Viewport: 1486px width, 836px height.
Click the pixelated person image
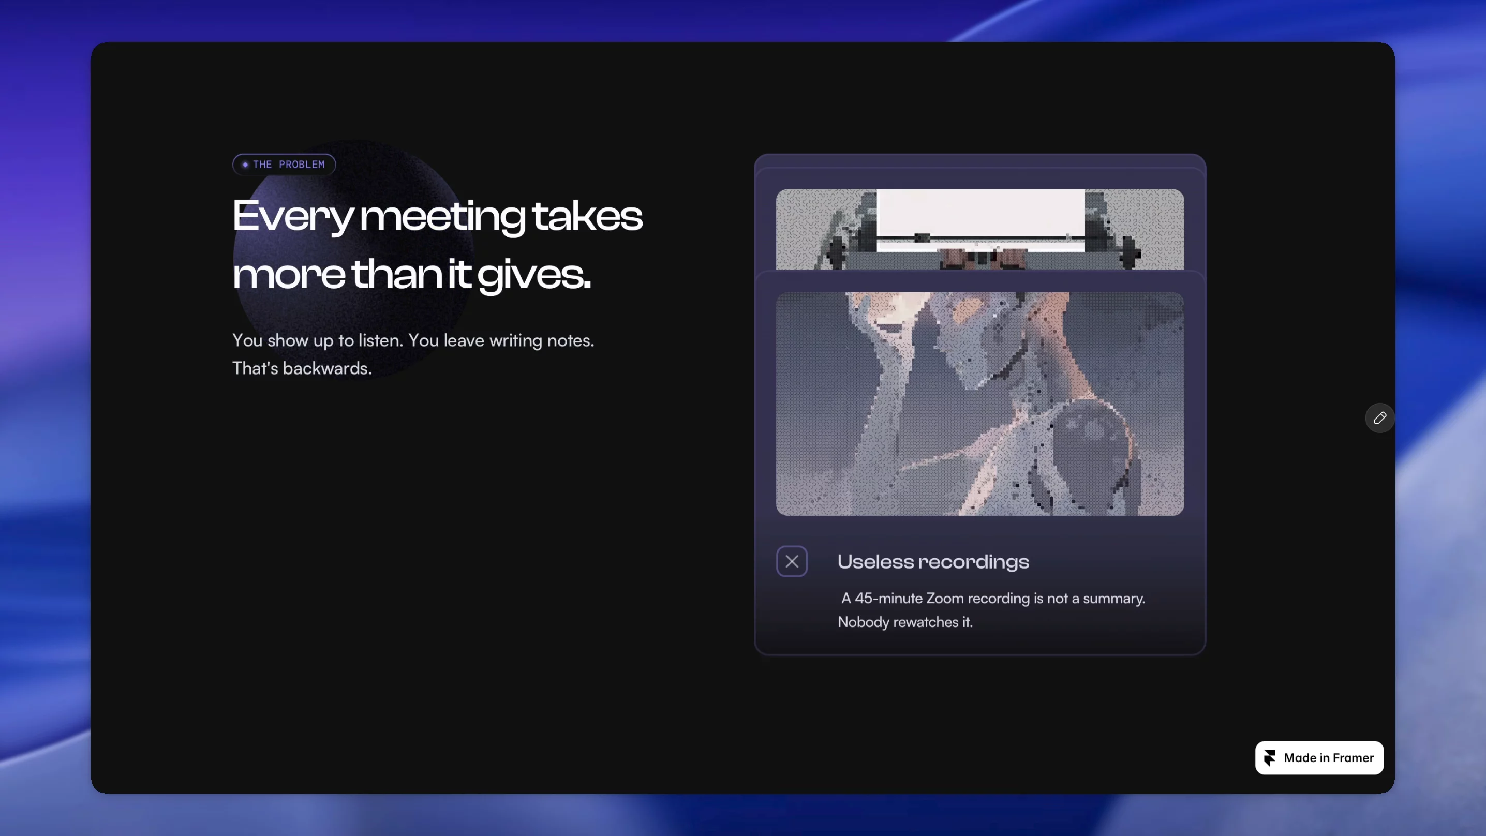[979, 404]
